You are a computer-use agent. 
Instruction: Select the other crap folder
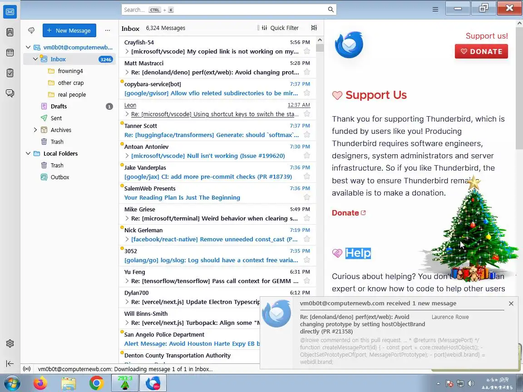(x=70, y=83)
